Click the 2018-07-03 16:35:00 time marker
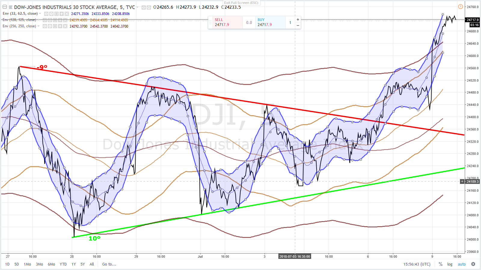Image resolution: width=481 pixels, height=270 pixels. (295, 256)
